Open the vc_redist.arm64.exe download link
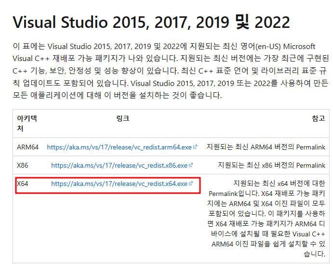The image size is (333, 270). [120, 147]
